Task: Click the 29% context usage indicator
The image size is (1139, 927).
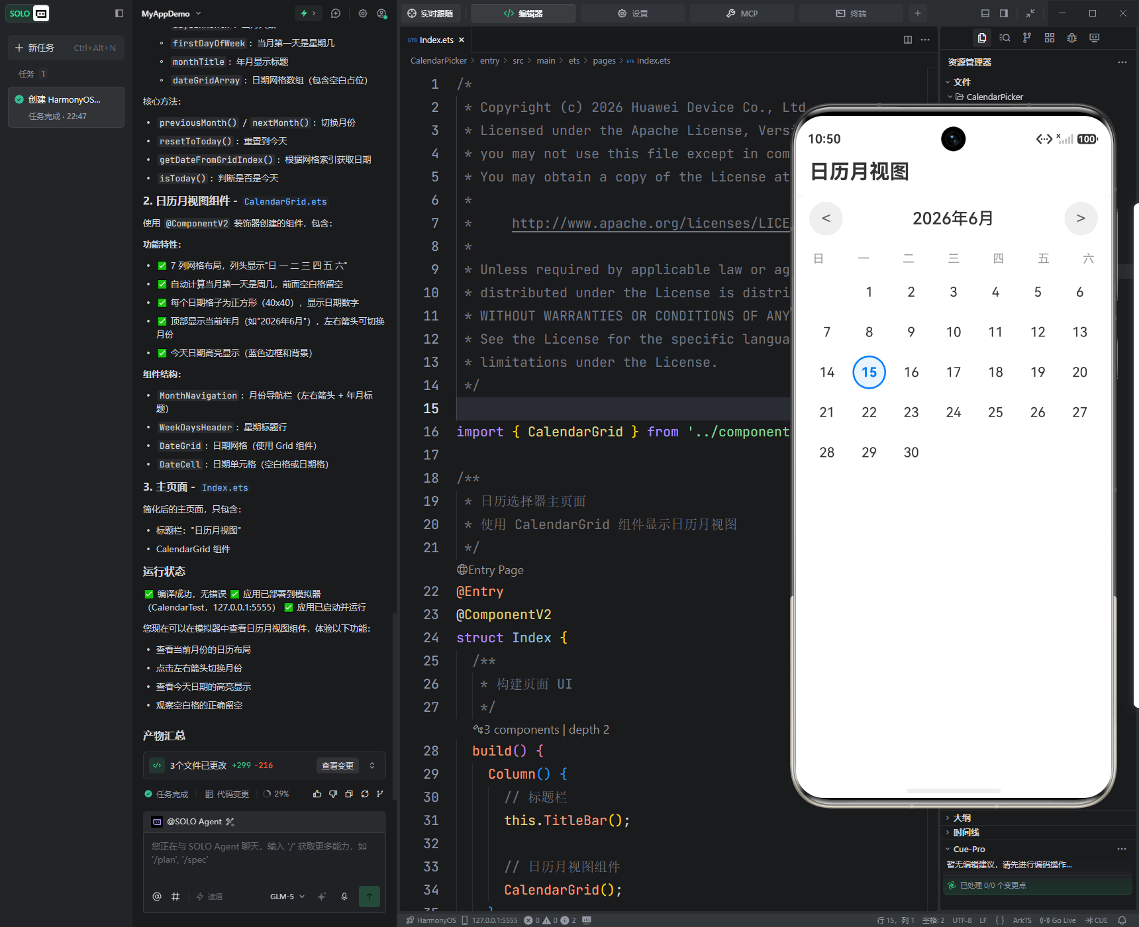Action: point(276,794)
